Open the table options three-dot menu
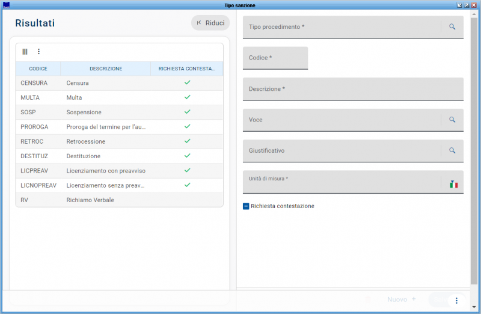The height and width of the screenshot is (314, 481). coord(39,52)
